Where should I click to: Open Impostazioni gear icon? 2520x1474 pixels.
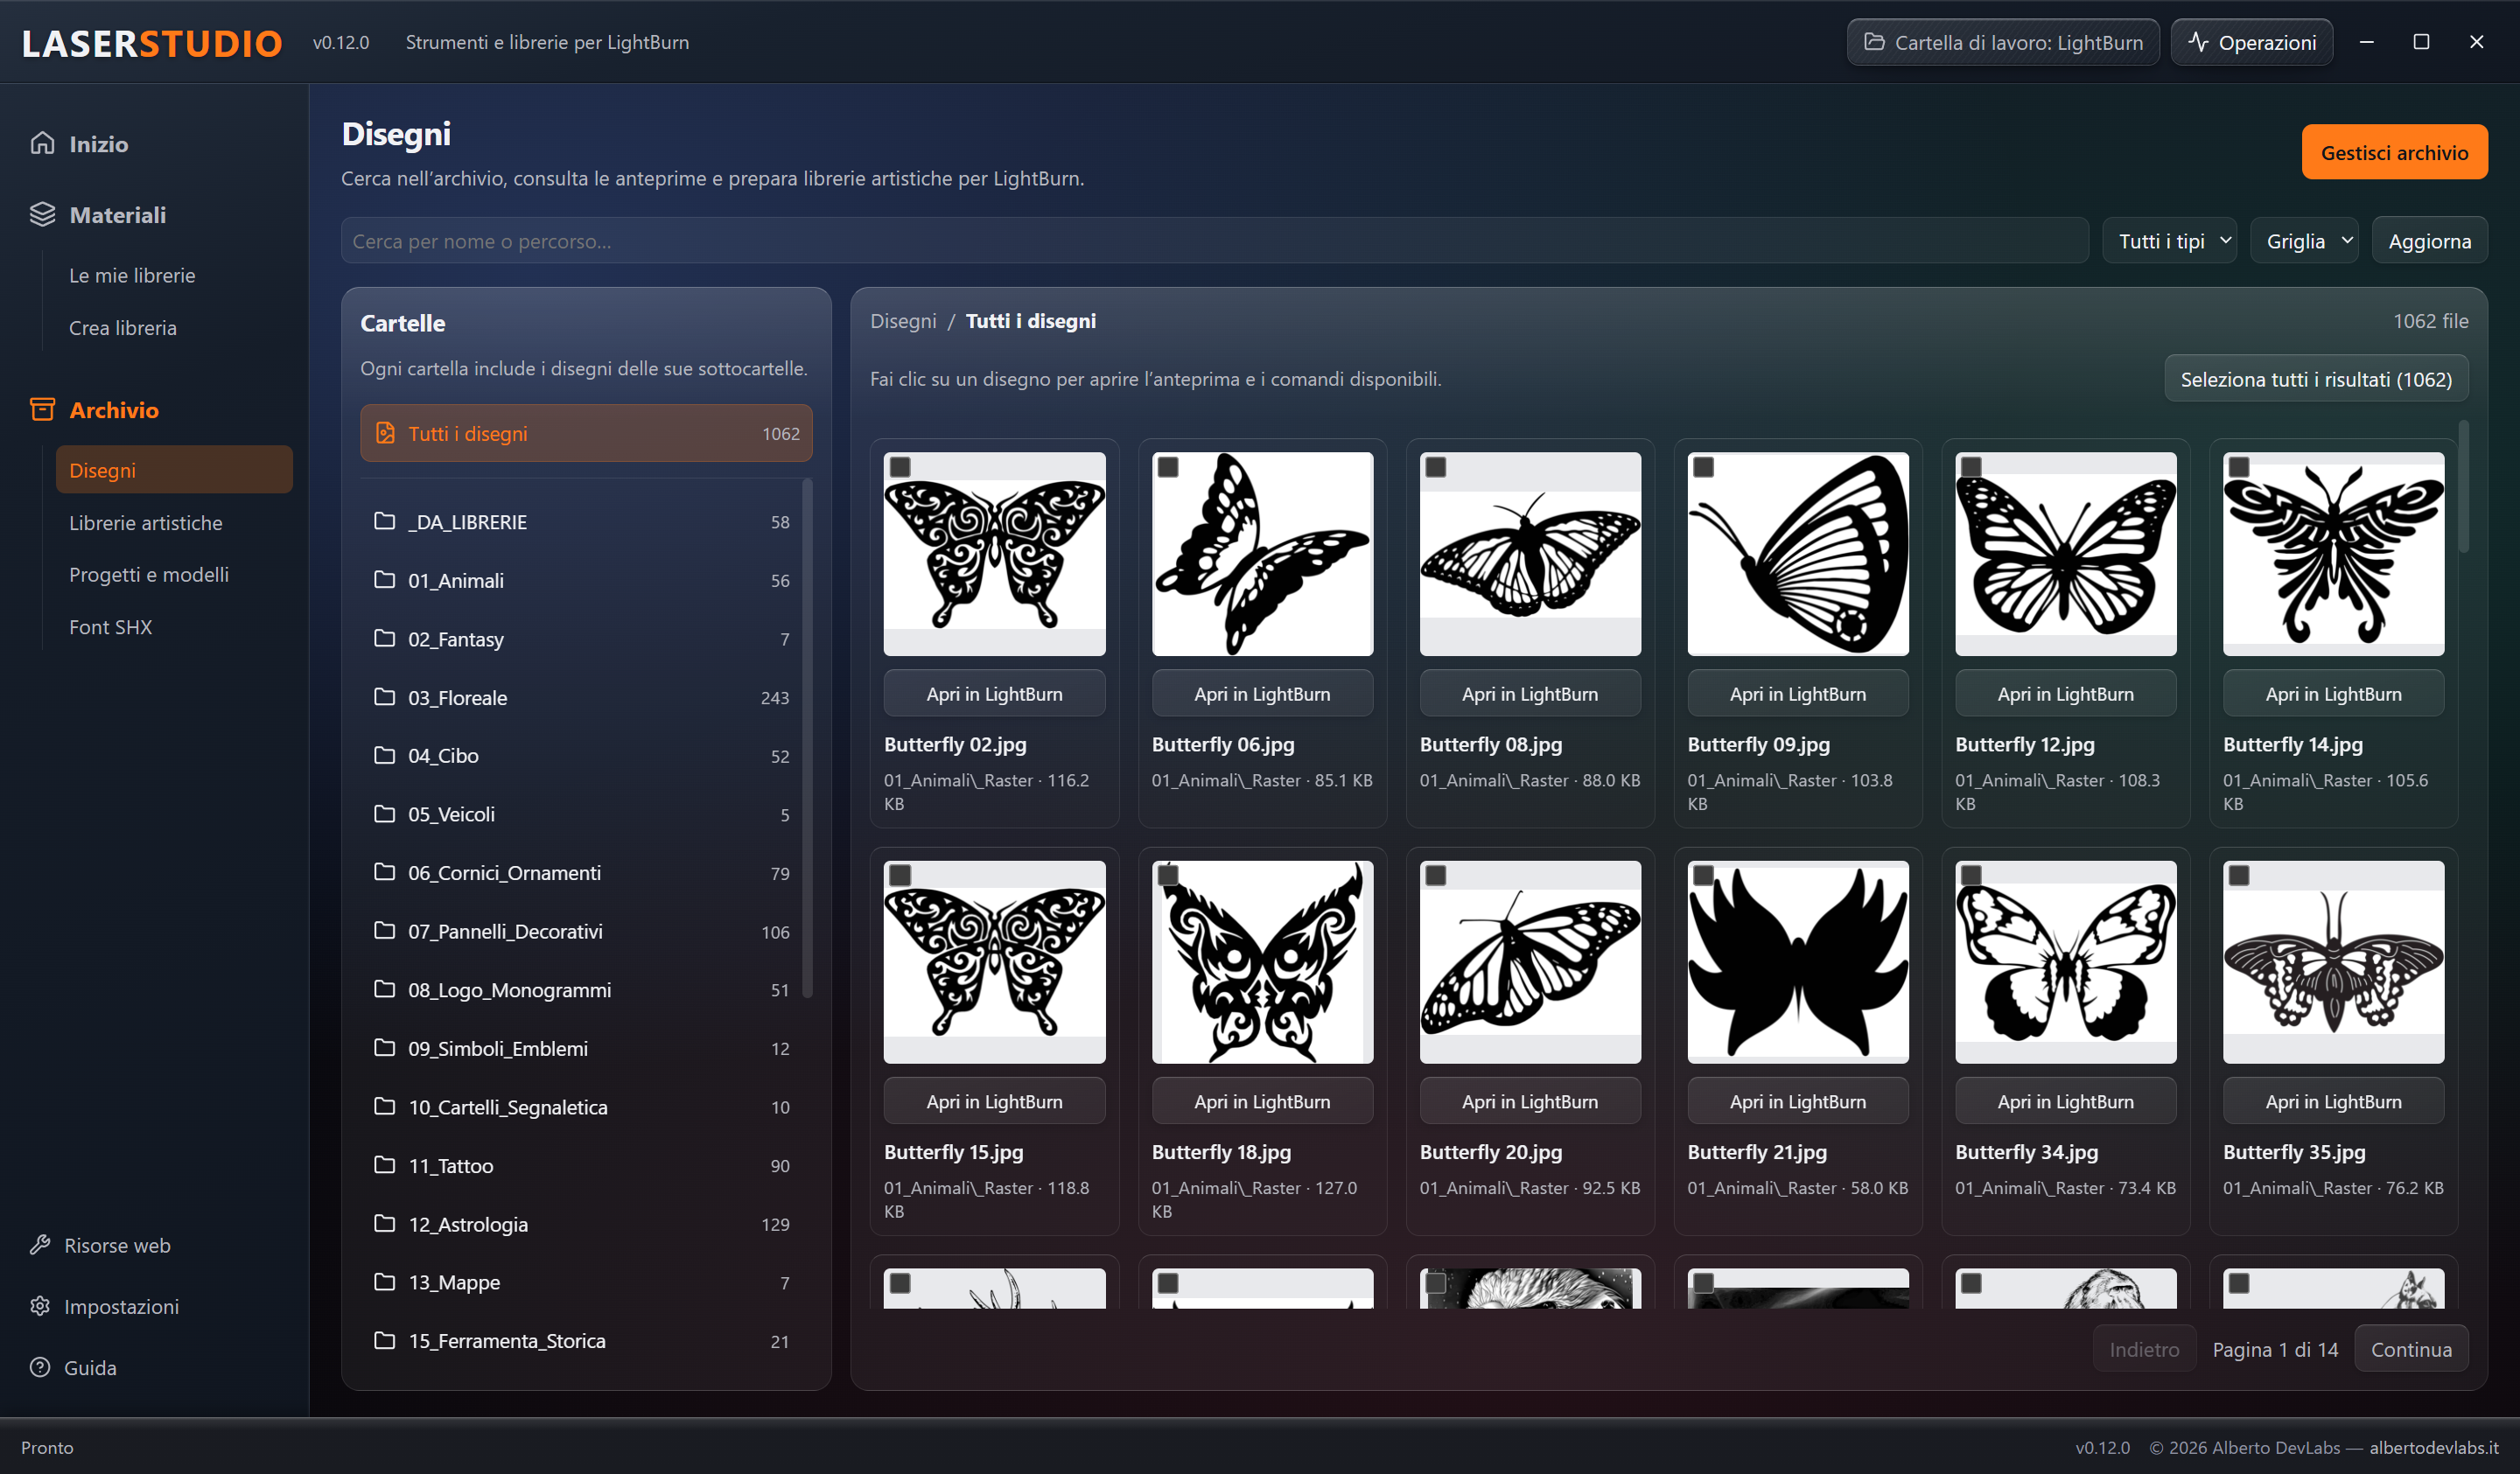tap(40, 1306)
